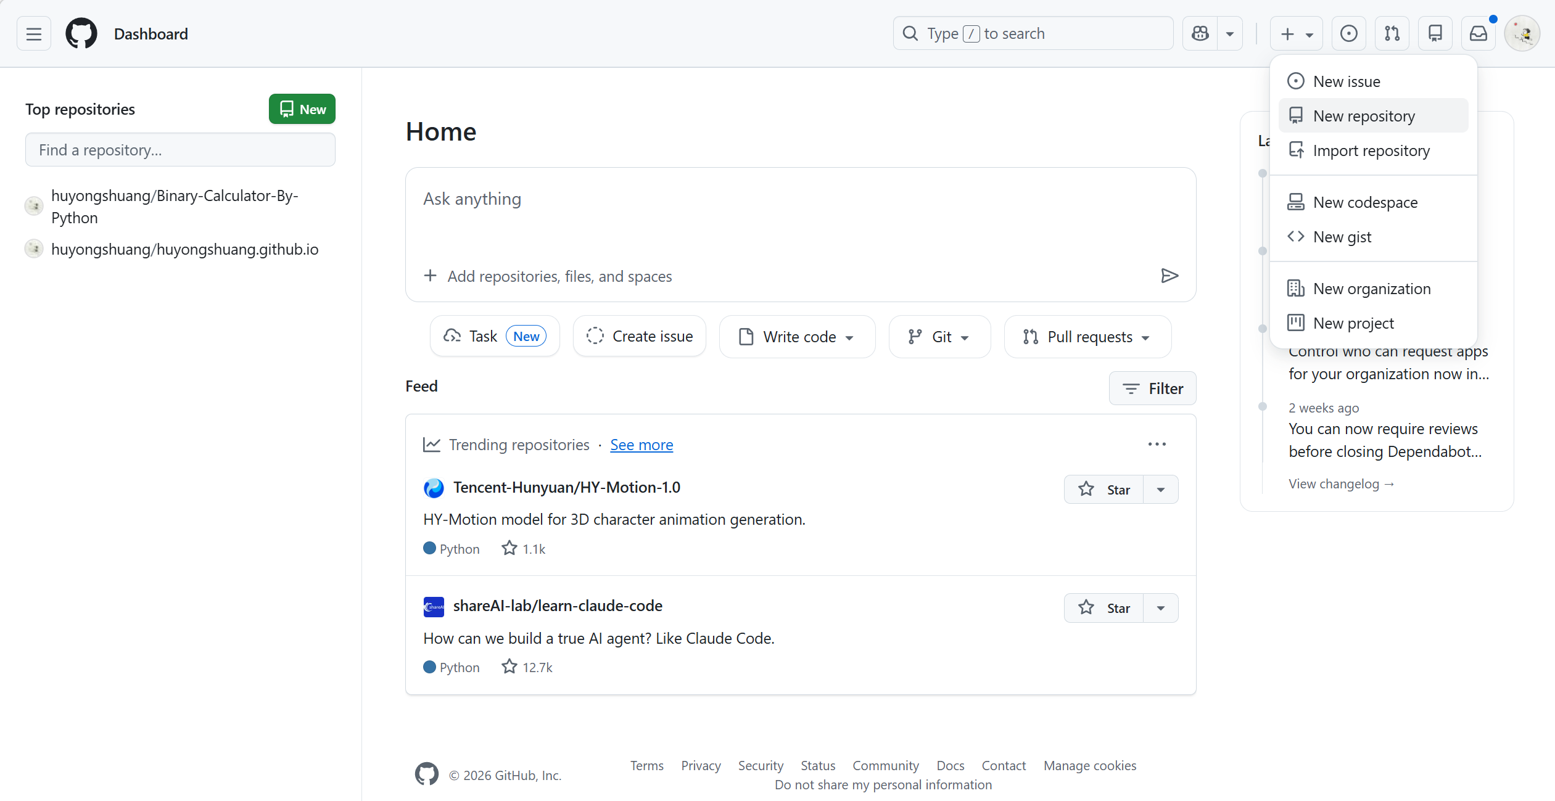Screen dimensions: 1555x801
Task: Open the Repositories icon in header
Action: (x=1435, y=34)
